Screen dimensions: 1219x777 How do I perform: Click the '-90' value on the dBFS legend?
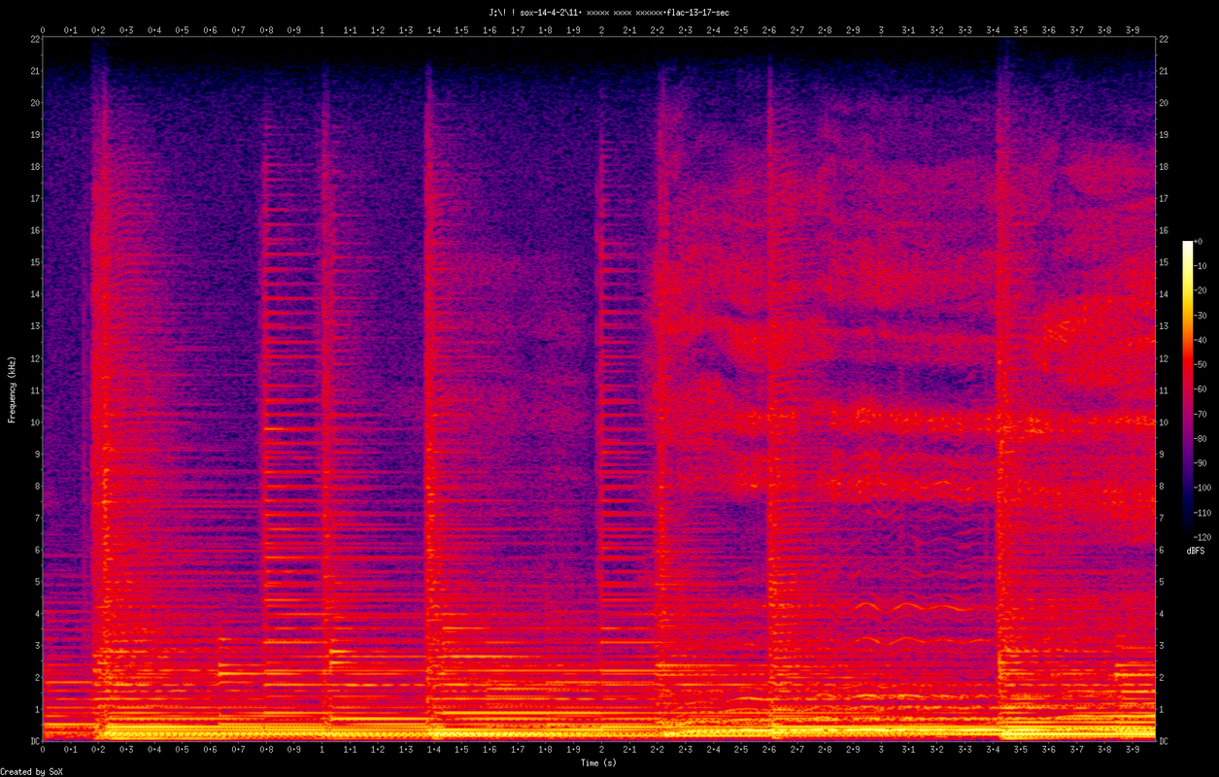click(1201, 462)
